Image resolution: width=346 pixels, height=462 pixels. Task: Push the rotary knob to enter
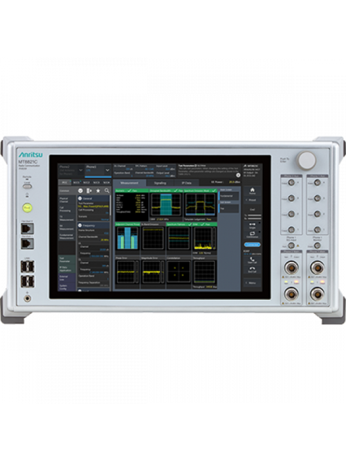pyautogui.click(x=307, y=160)
